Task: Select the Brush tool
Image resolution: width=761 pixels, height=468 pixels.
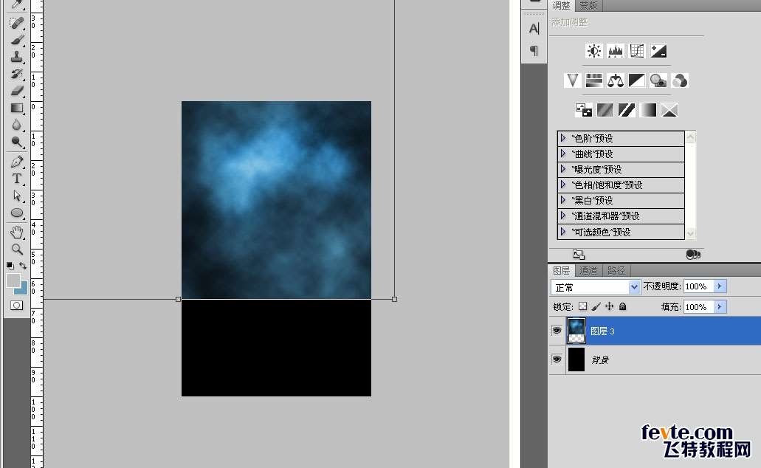Action: (16, 40)
